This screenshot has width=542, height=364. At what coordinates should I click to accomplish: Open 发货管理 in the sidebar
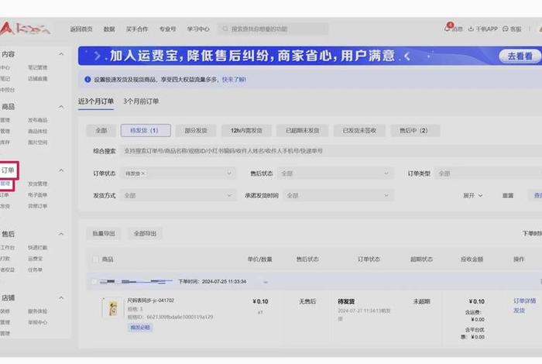(x=38, y=184)
